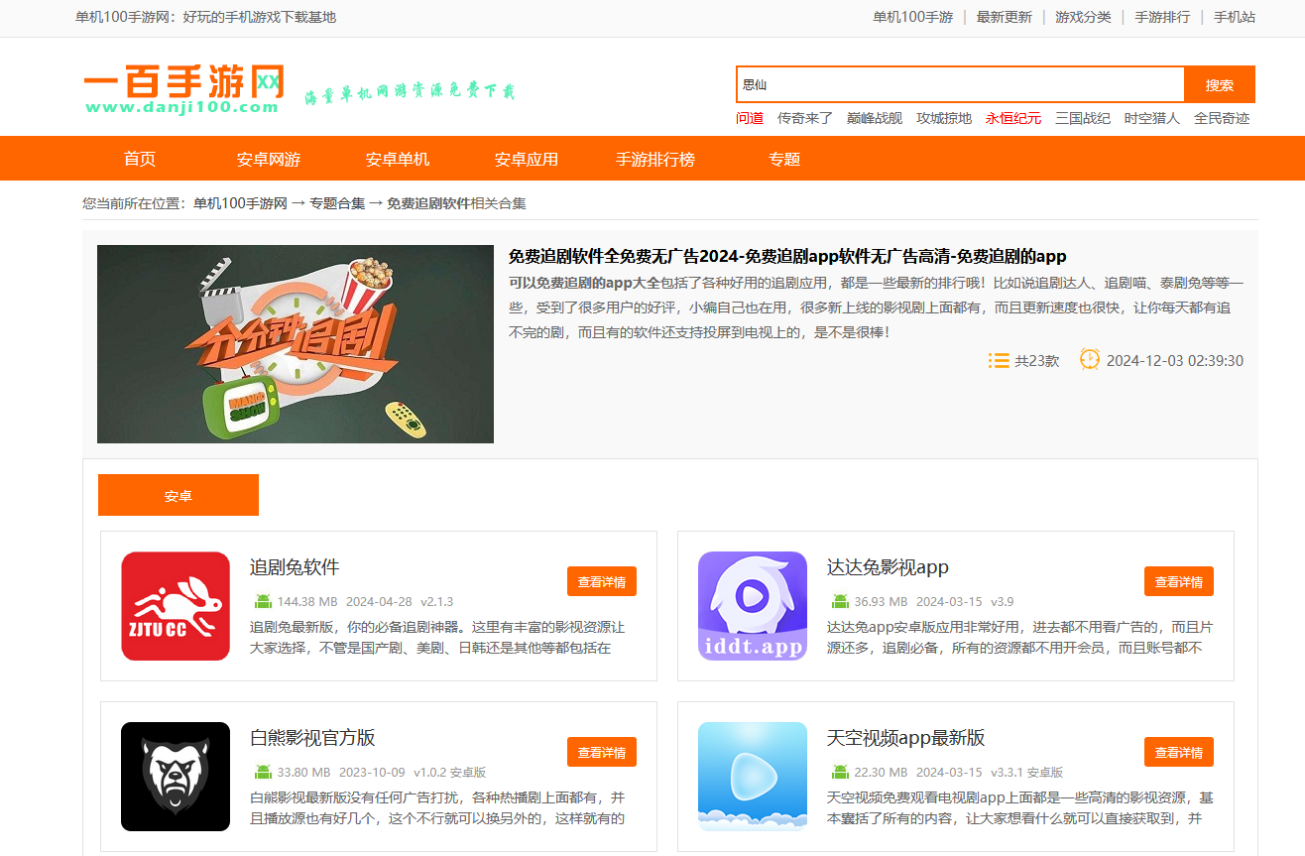Click the hot search term 时空猎人

tap(1152, 118)
